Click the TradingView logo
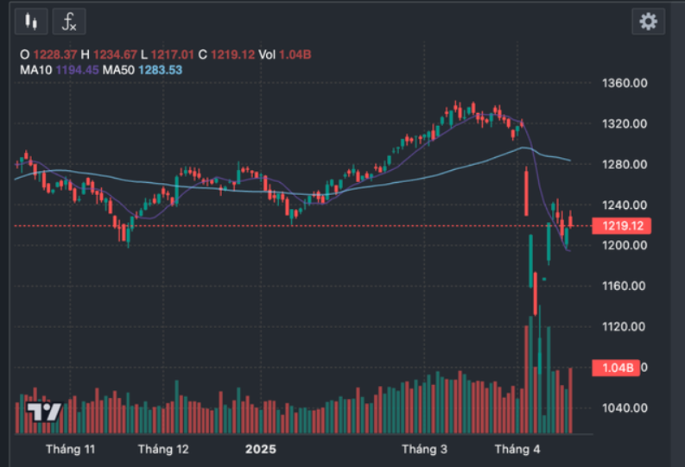This screenshot has width=685, height=467. [43, 412]
